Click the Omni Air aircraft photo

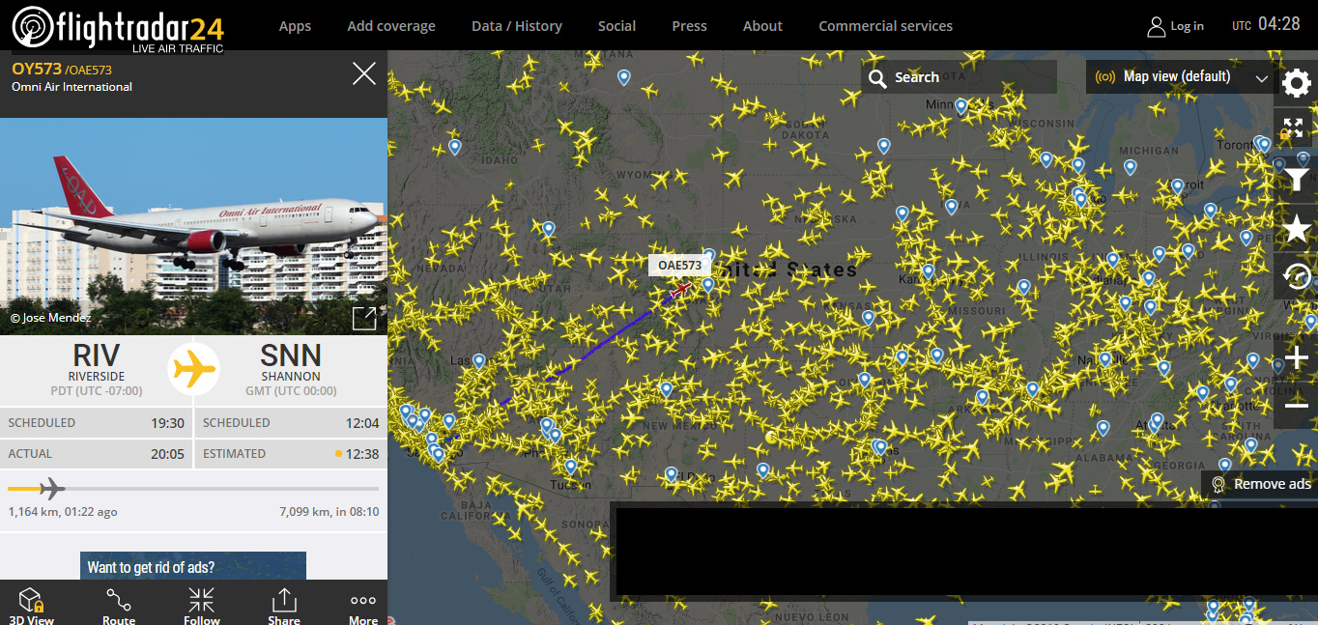coord(193,227)
